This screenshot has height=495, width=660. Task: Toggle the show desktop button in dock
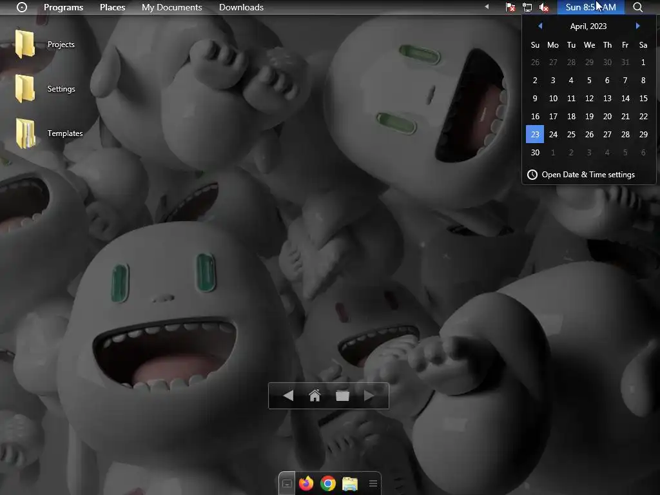click(287, 483)
